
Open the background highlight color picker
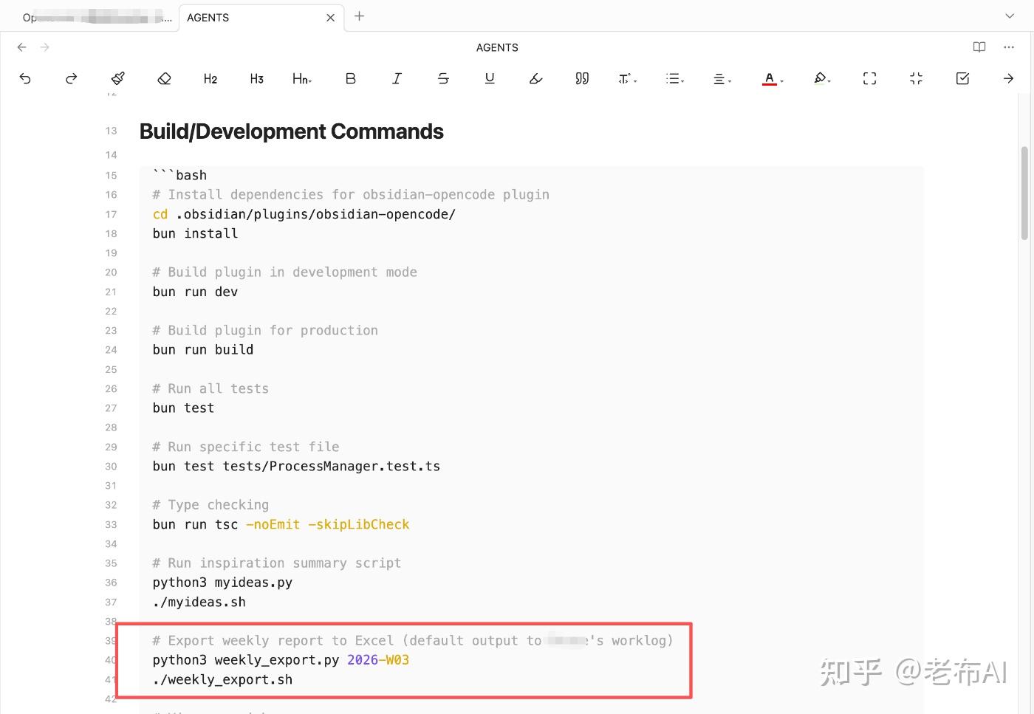[x=822, y=78]
